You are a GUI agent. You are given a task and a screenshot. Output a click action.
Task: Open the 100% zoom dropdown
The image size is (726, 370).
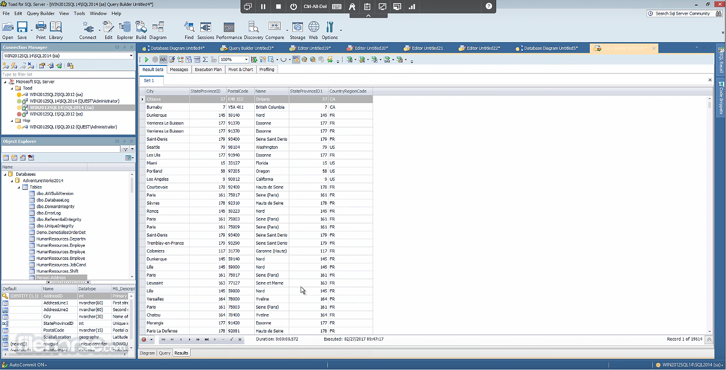247,60
